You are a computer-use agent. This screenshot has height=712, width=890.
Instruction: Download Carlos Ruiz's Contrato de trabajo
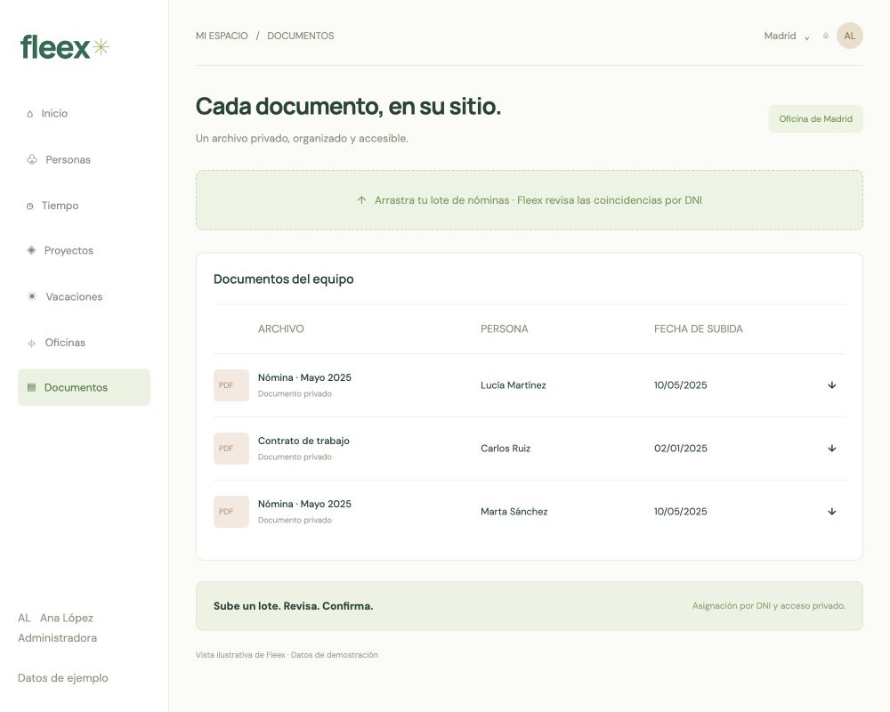coord(831,449)
